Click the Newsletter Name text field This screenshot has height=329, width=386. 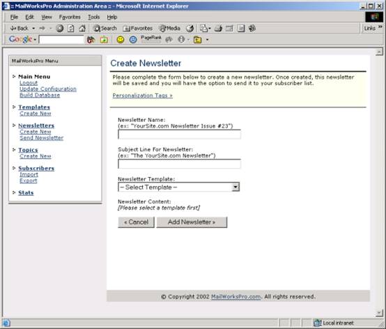coord(180,135)
